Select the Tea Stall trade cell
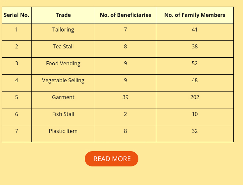243x185 pixels. pos(63,49)
